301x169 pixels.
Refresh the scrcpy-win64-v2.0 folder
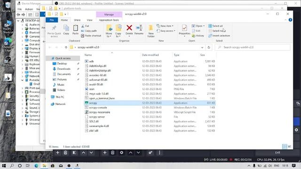[x=209, y=47]
